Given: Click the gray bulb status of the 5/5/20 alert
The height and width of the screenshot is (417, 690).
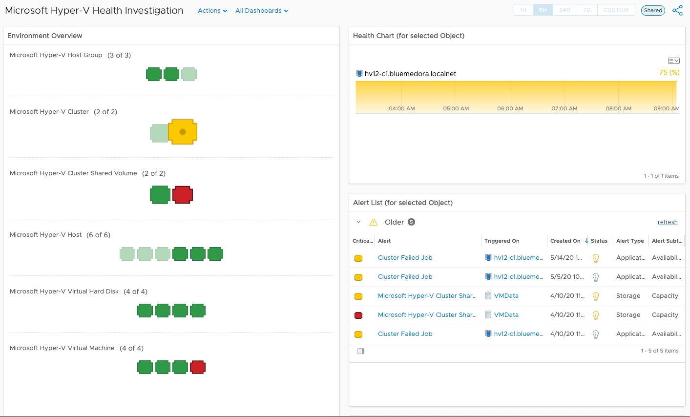Looking at the screenshot, I should pos(596,277).
